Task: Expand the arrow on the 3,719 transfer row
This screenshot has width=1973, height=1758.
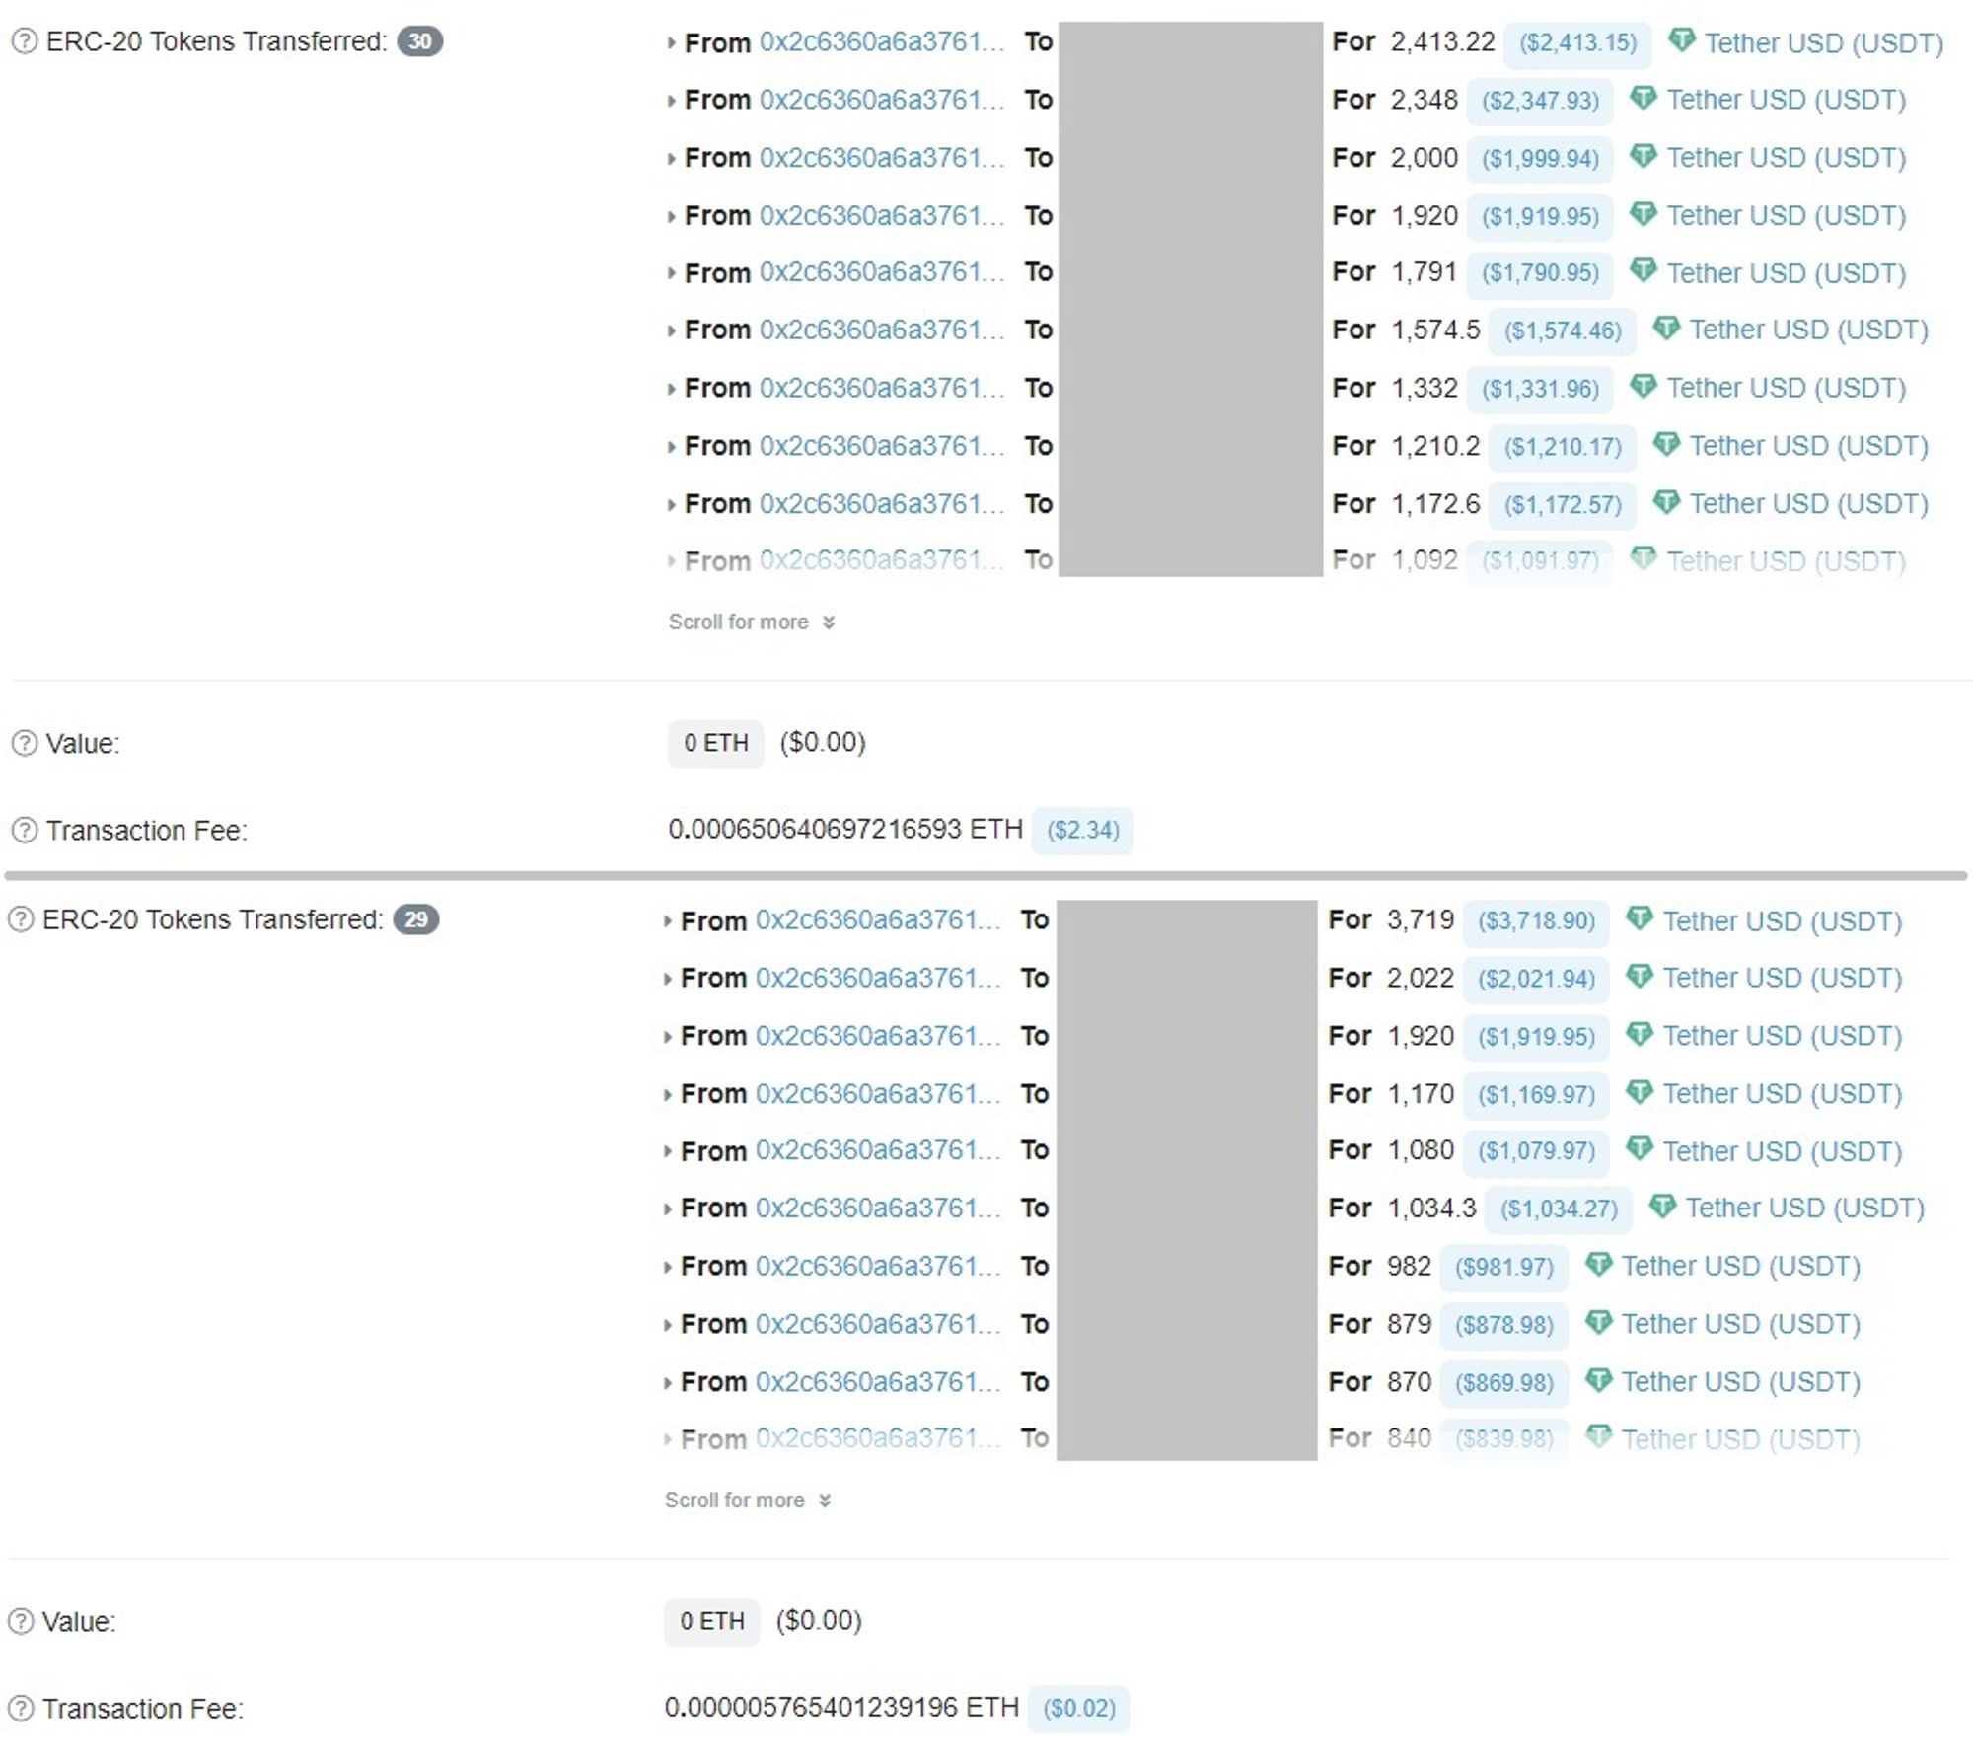Action: [667, 921]
